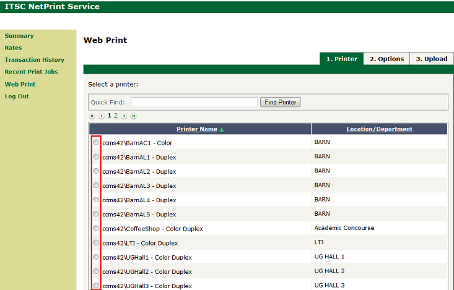Pick the BarnAL3 - Duplex printer radio
The width and height of the screenshot is (454, 290).
click(x=96, y=186)
